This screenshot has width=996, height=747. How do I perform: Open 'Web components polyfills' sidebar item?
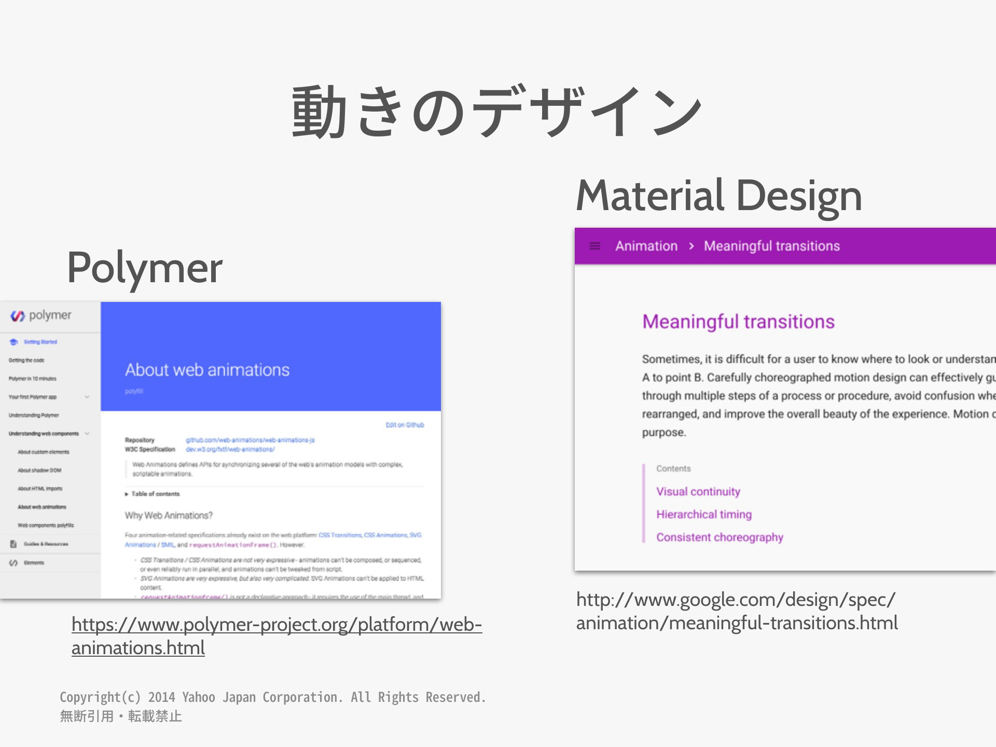click(x=46, y=525)
